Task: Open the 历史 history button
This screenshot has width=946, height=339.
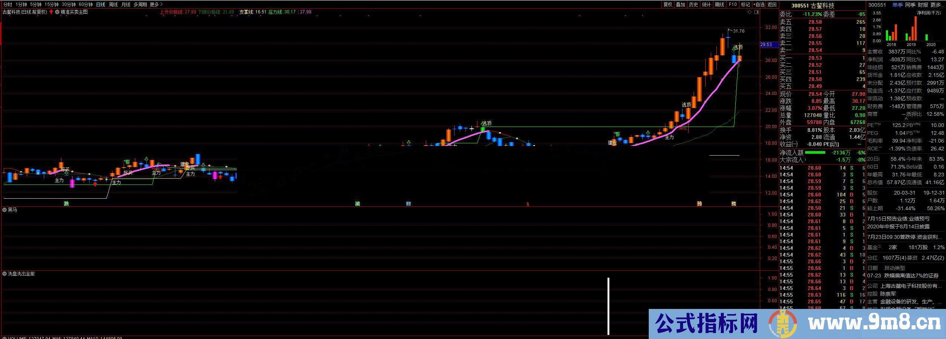Action: [693, 4]
